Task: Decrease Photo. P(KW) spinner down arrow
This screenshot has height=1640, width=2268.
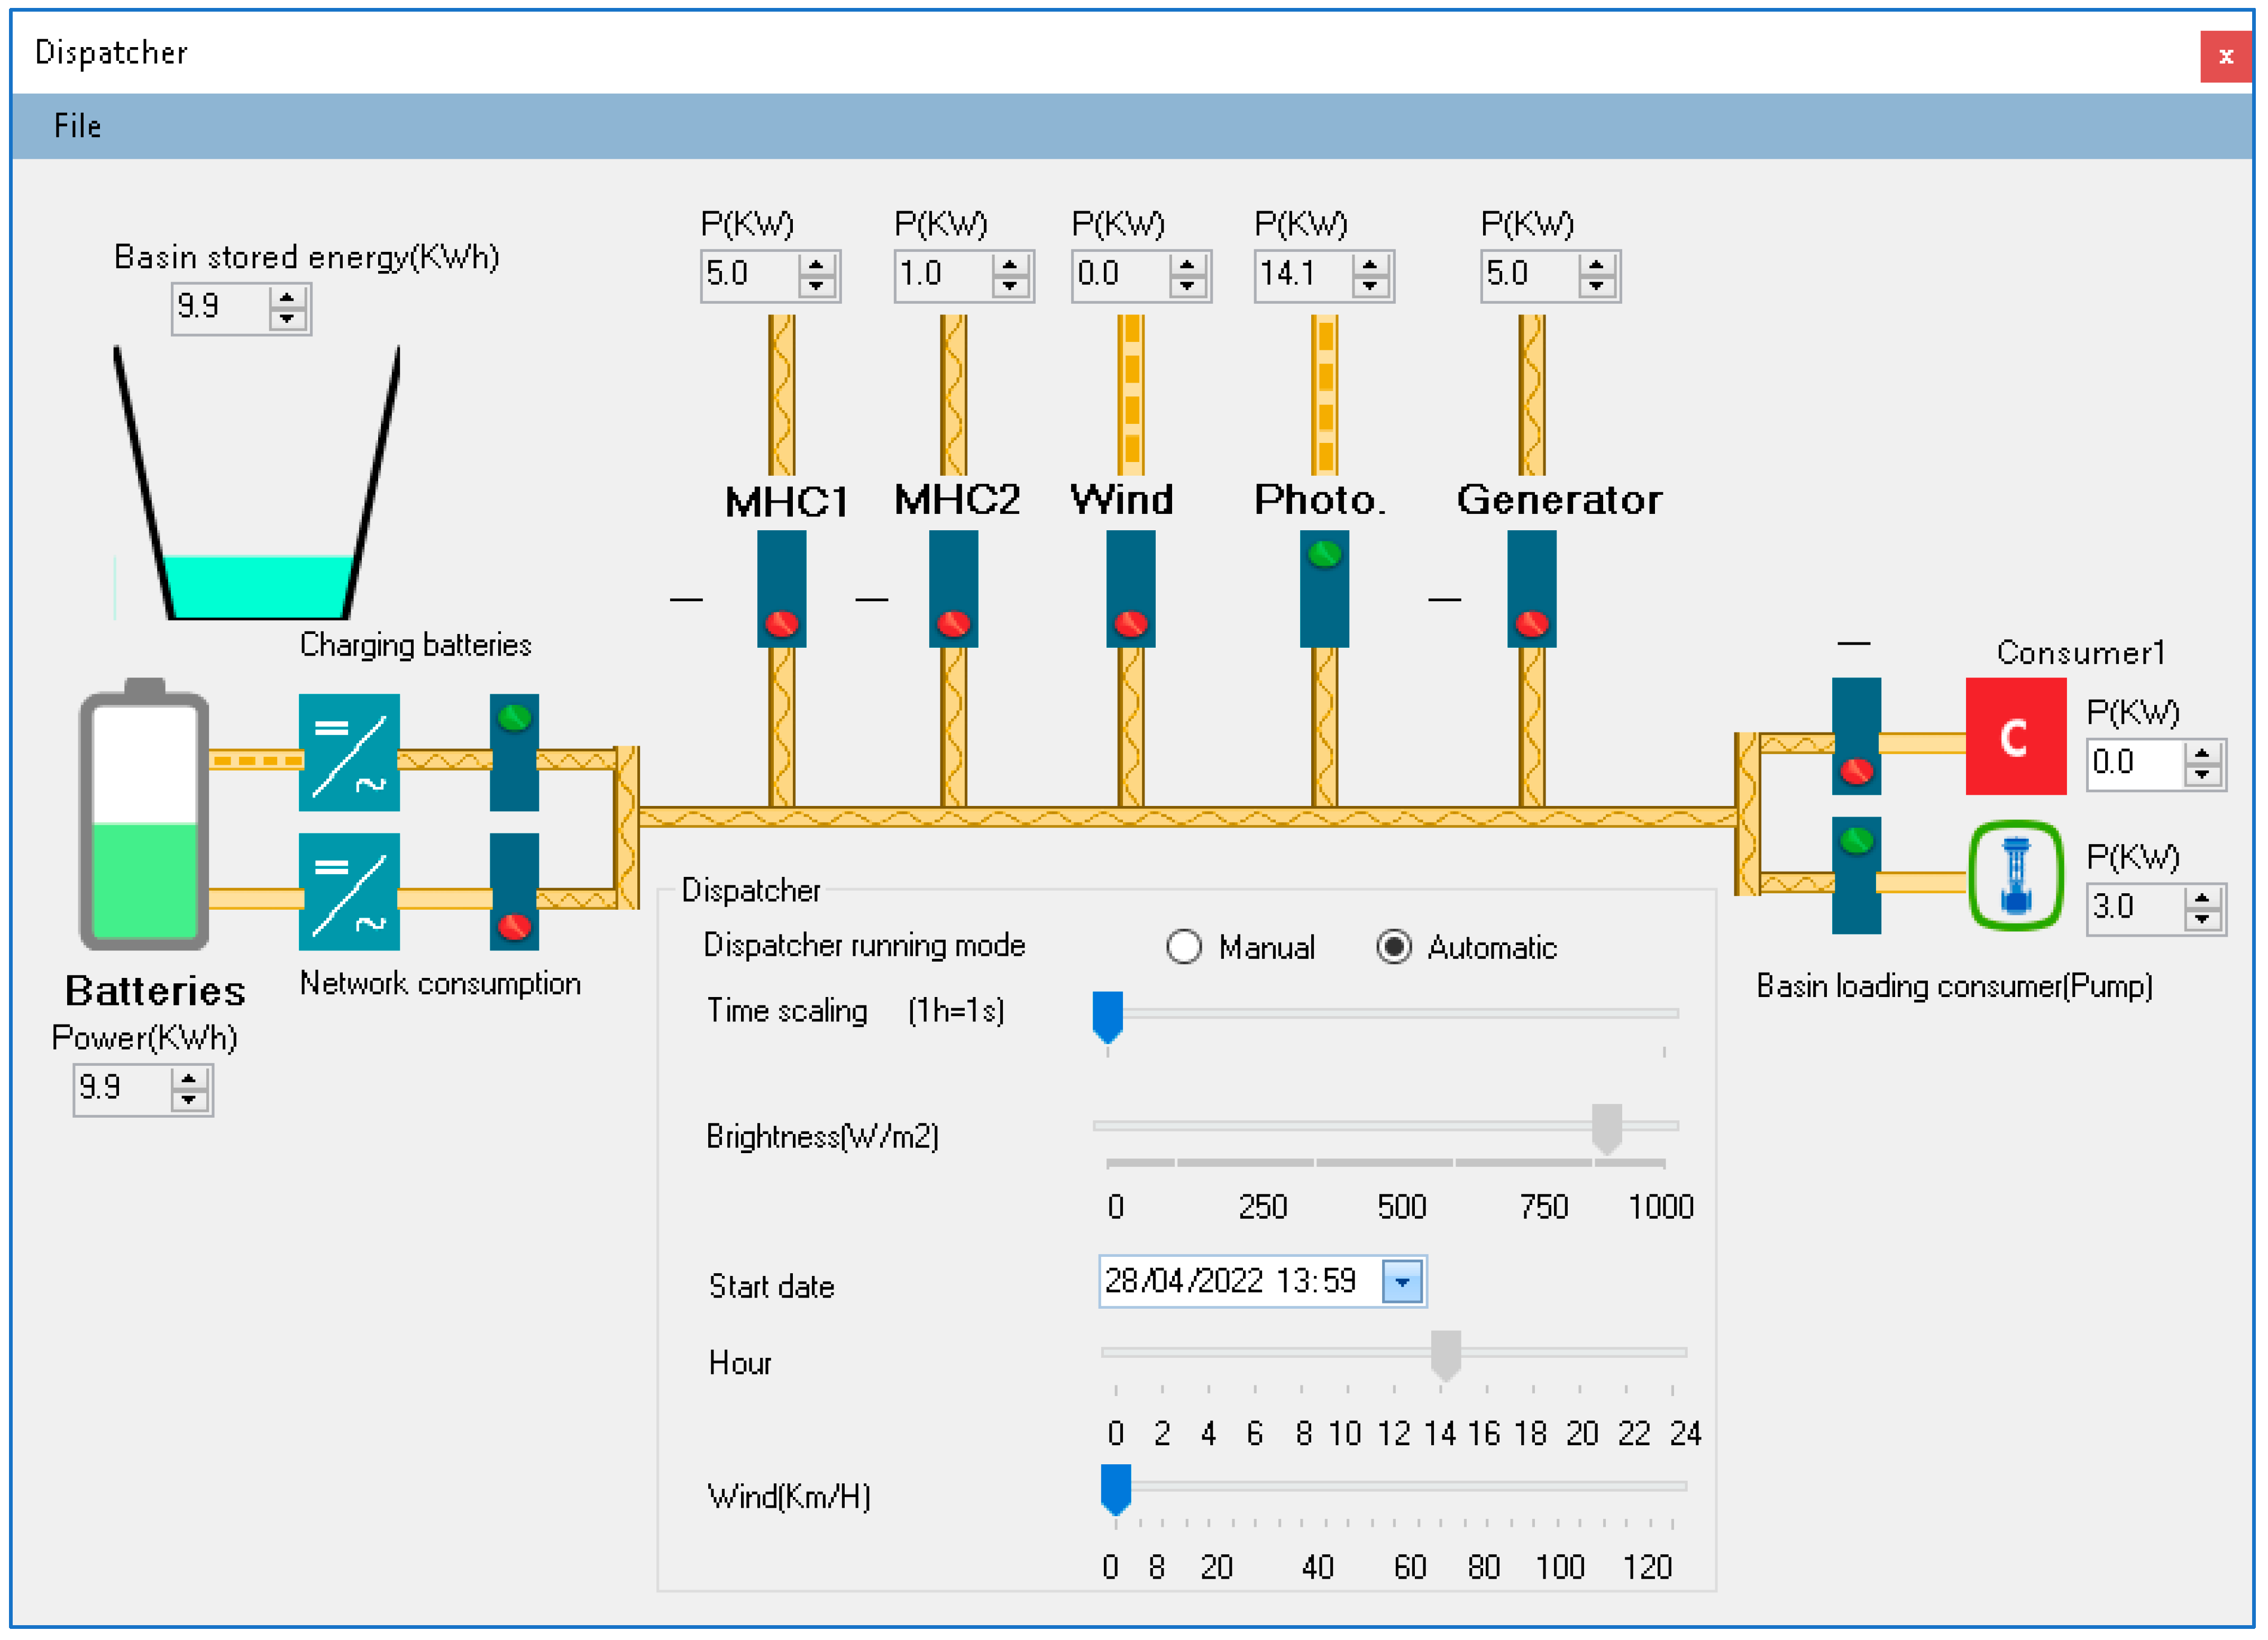Action: pyautogui.click(x=1370, y=286)
